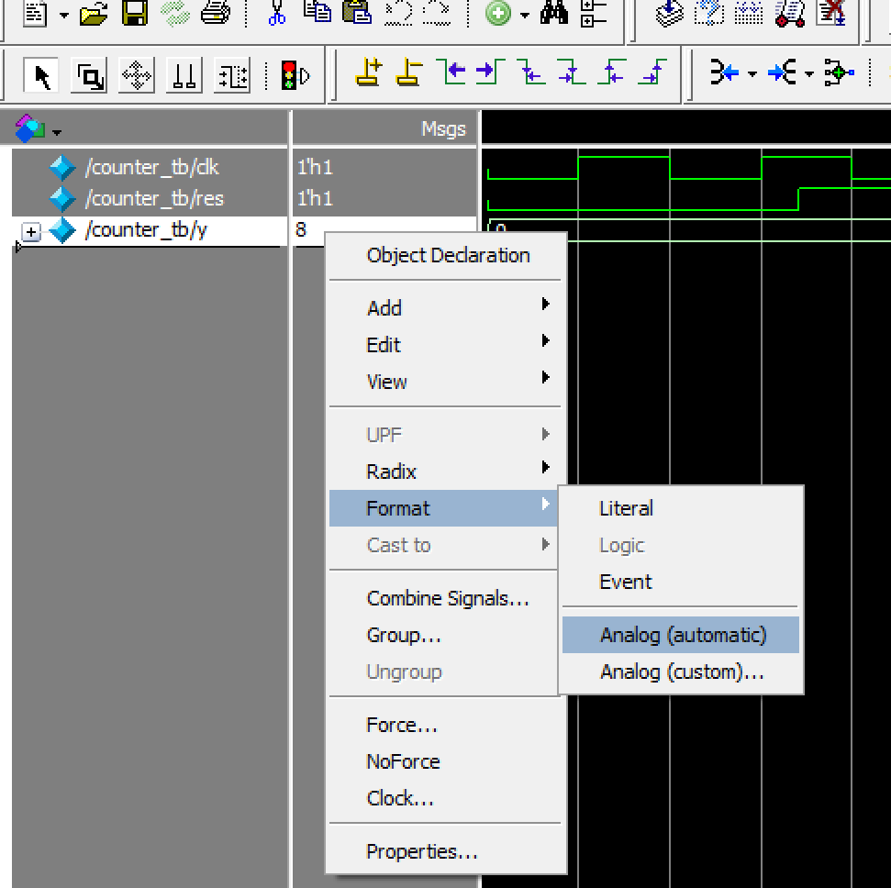Click the Cut scissors icon
This screenshot has height=888, width=891.
(x=277, y=13)
